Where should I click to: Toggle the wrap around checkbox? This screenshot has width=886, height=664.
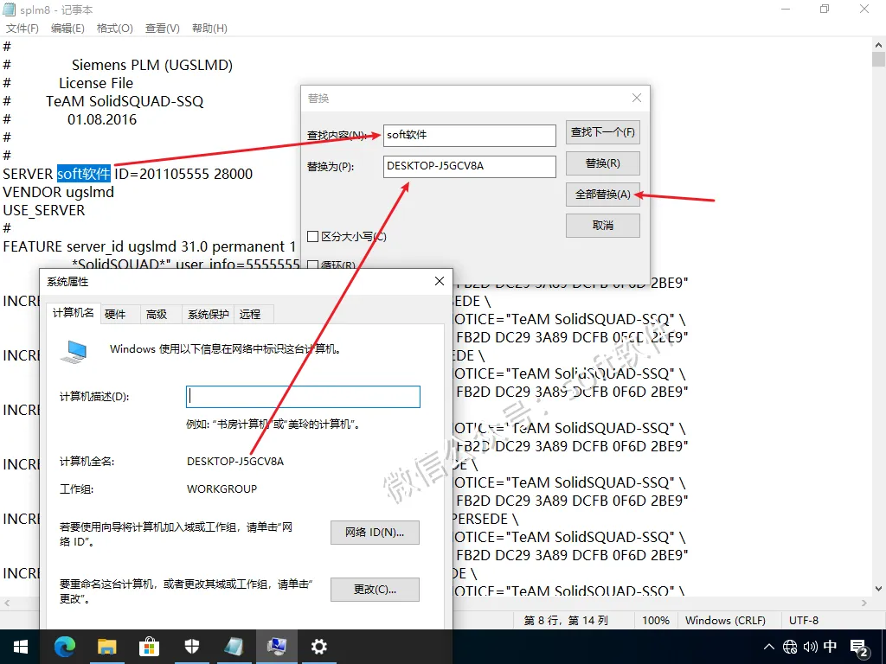(x=312, y=265)
